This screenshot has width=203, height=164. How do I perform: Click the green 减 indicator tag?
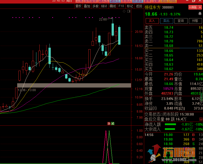[x=113, y=124]
